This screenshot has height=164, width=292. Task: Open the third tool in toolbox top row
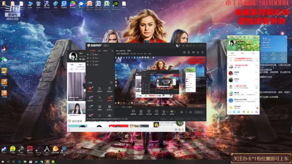tap(109, 89)
